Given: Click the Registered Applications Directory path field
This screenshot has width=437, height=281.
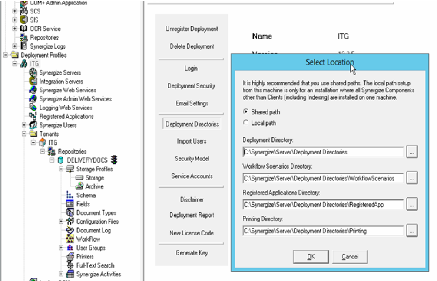Looking at the screenshot, I should 323,205.
